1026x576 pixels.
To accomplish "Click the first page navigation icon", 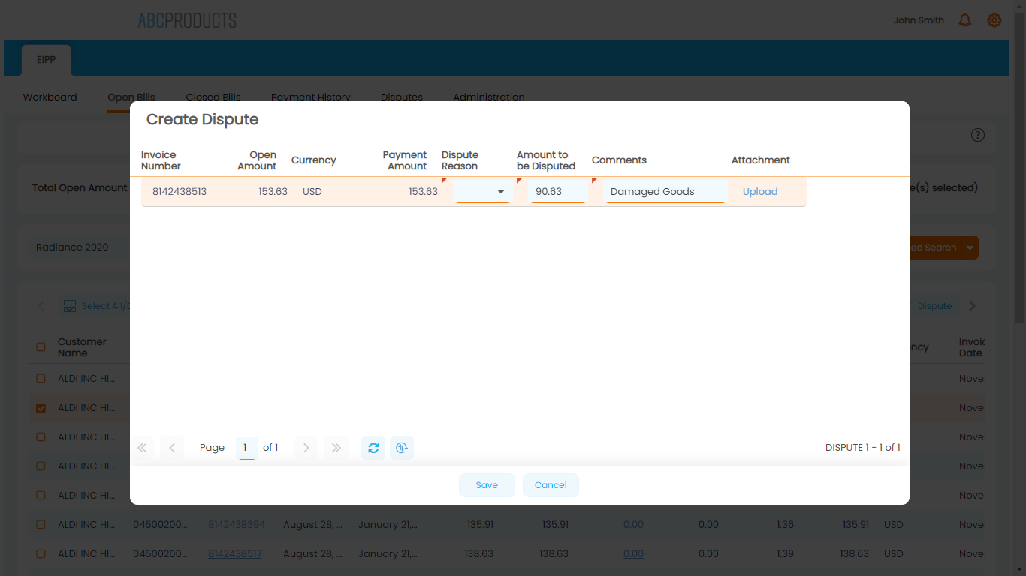I will [142, 448].
